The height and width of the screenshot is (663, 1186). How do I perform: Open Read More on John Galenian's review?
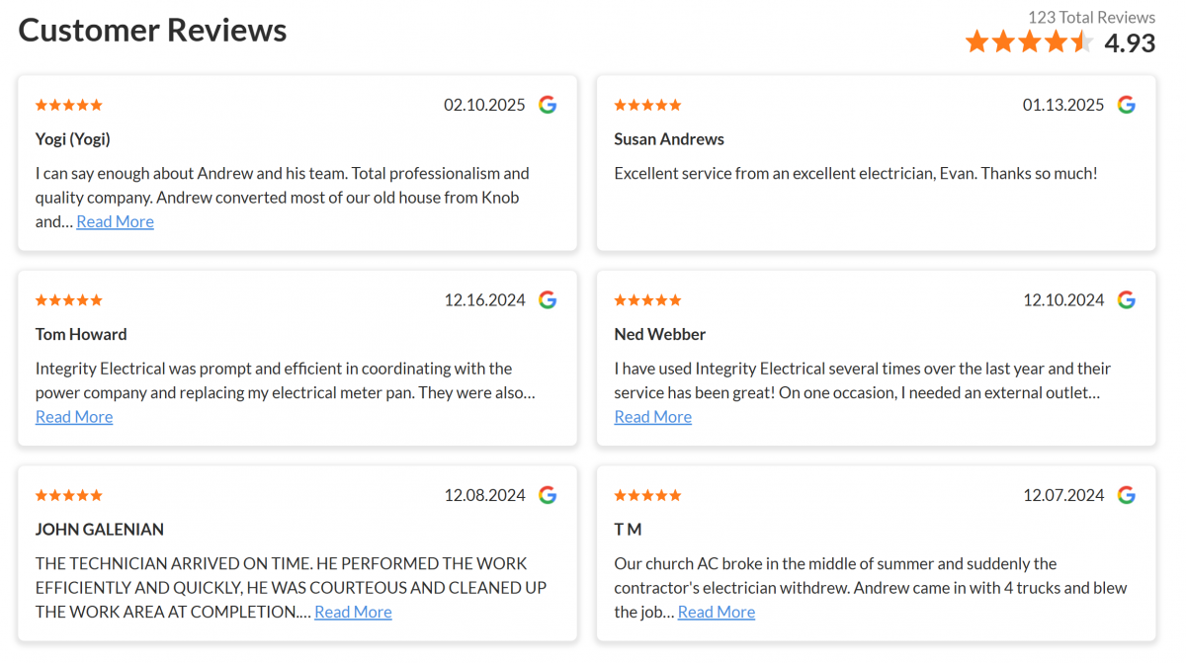(353, 612)
